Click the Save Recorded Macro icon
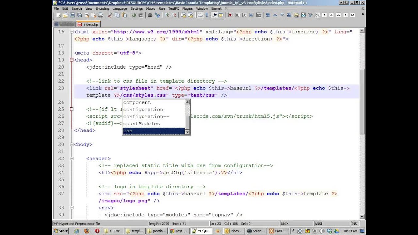The image size is (418, 235). [259, 15]
